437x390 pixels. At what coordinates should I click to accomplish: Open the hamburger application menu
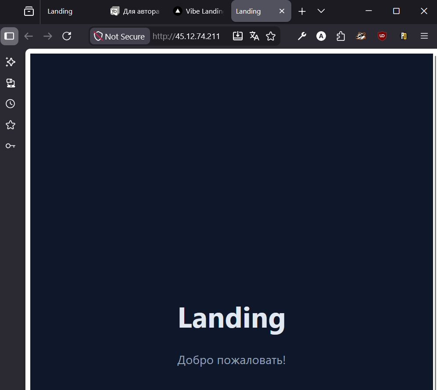pyautogui.click(x=424, y=36)
